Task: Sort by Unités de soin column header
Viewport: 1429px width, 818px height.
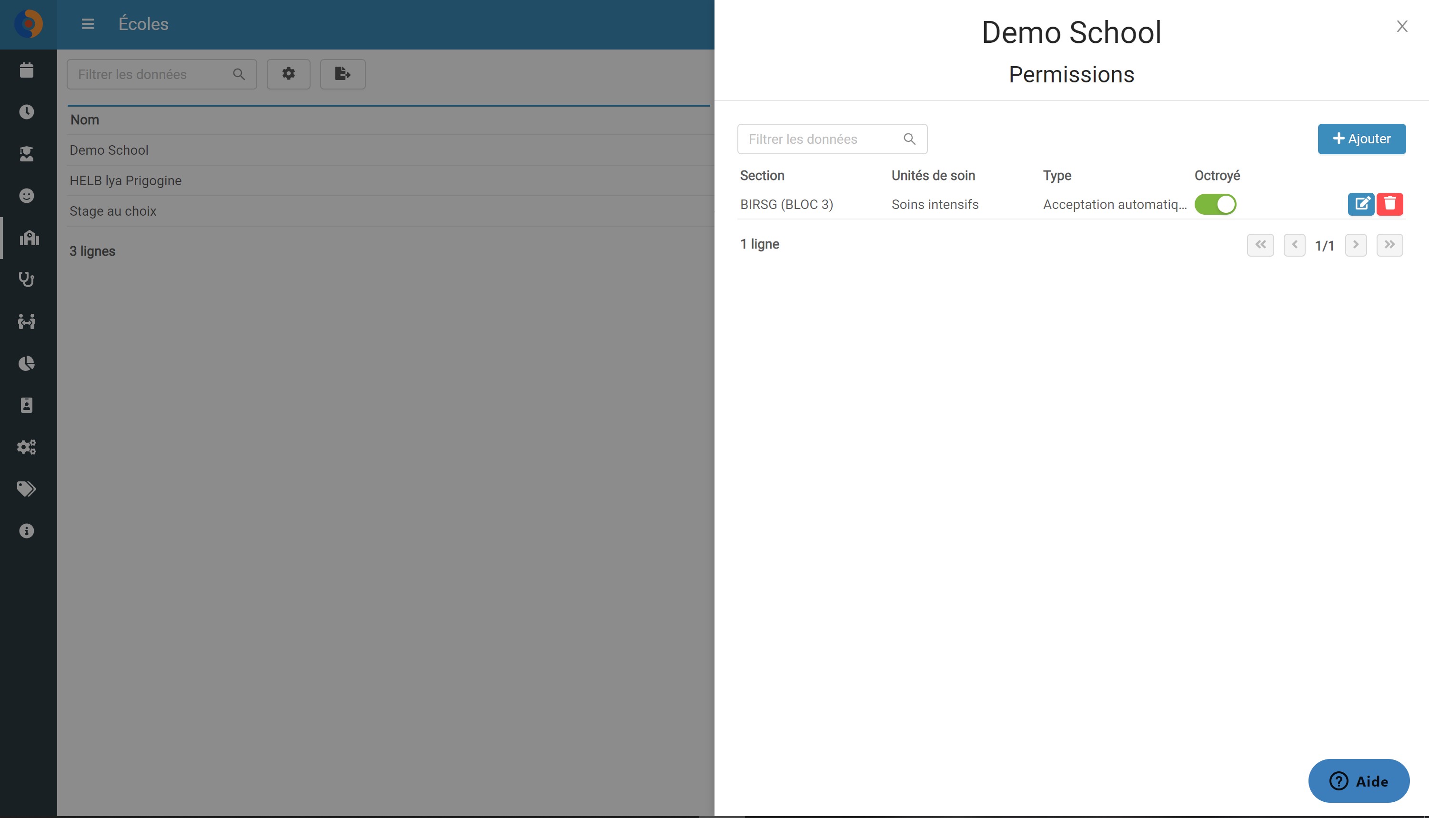Action: [x=933, y=175]
